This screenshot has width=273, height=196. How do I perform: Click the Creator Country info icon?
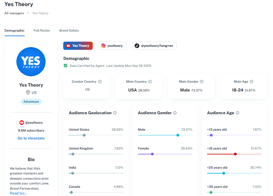pos(100,82)
